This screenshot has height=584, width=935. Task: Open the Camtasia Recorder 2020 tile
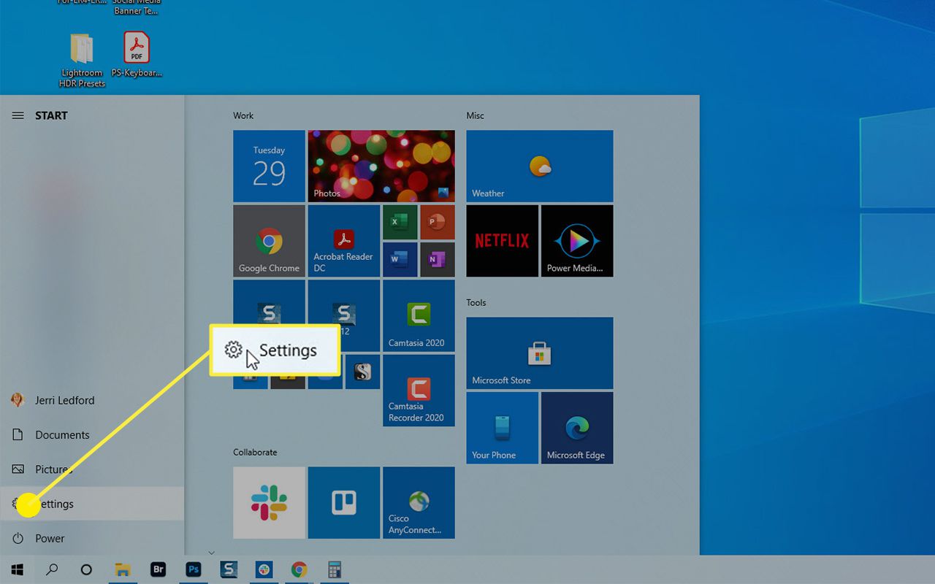tap(419, 391)
